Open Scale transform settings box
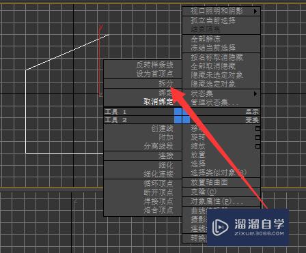This screenshot has width=306, height=253. (x=258, y=147)
